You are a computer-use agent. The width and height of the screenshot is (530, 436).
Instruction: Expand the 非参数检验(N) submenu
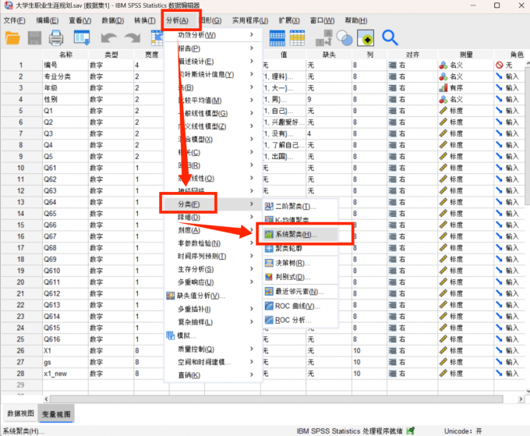[x=213, y=243]
